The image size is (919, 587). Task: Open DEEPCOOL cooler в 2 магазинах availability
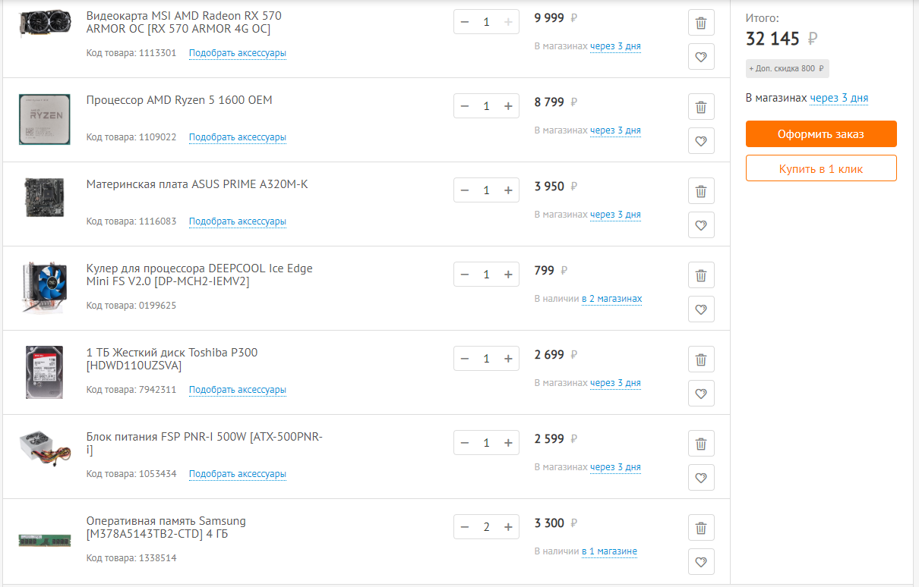coord(611,299)
